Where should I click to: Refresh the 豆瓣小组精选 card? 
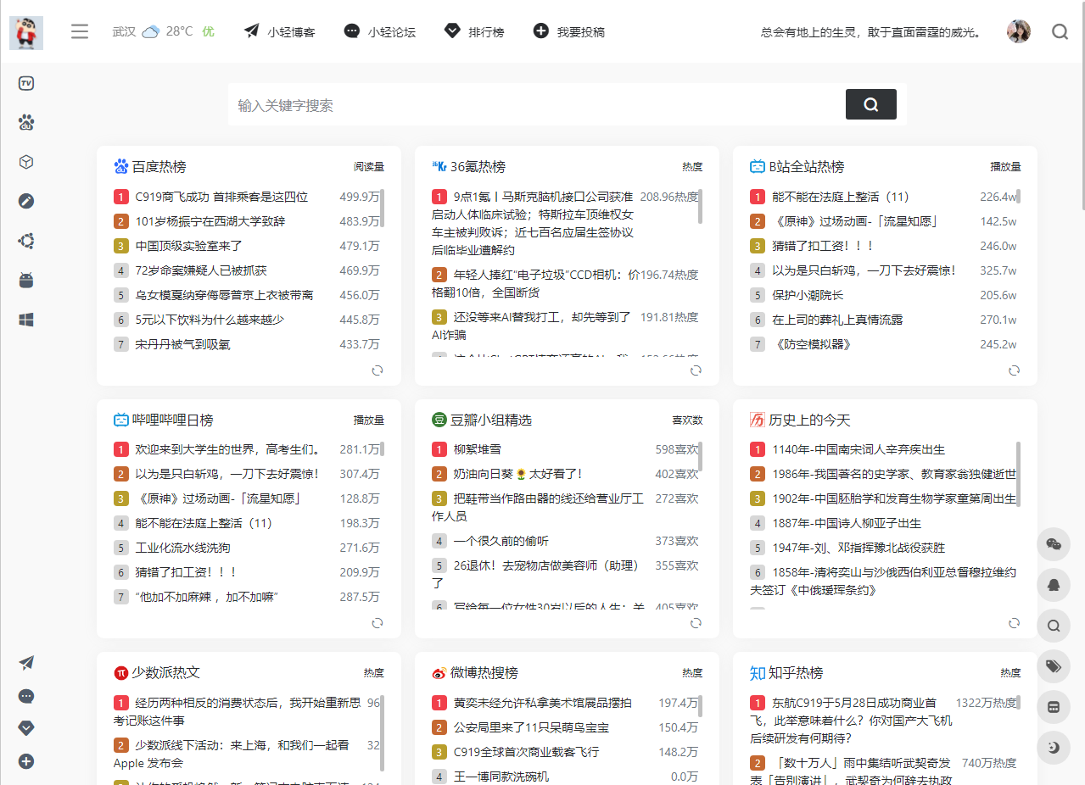pos(696,623)
